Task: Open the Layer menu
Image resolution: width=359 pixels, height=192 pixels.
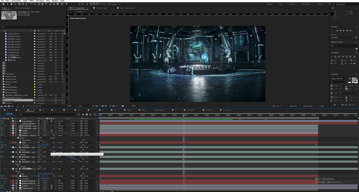Action: tap(25, 1)
